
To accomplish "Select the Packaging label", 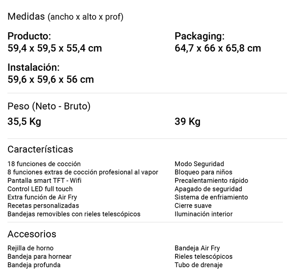I will point(199,36).
